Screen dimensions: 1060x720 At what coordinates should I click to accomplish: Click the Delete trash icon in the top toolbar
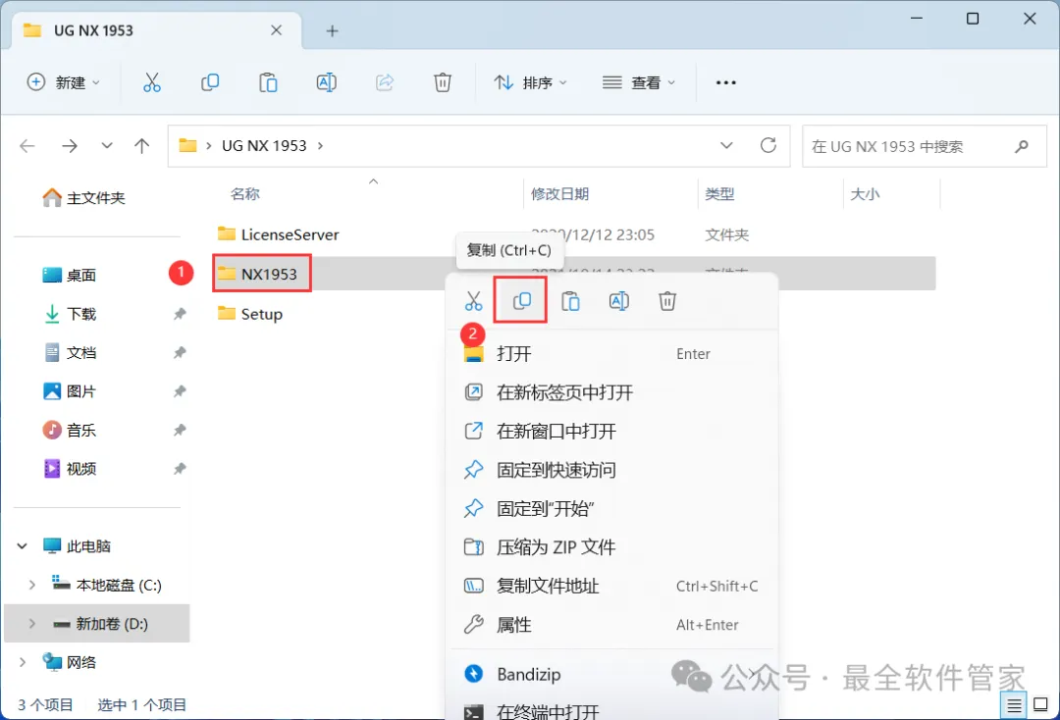[442, 82]
